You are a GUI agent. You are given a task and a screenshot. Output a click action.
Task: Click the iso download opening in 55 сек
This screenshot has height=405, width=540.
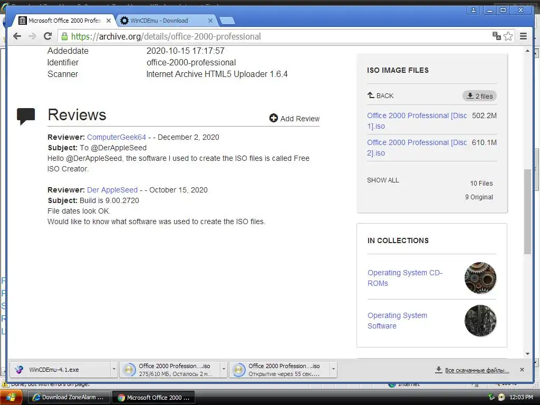tap(279, 370)
